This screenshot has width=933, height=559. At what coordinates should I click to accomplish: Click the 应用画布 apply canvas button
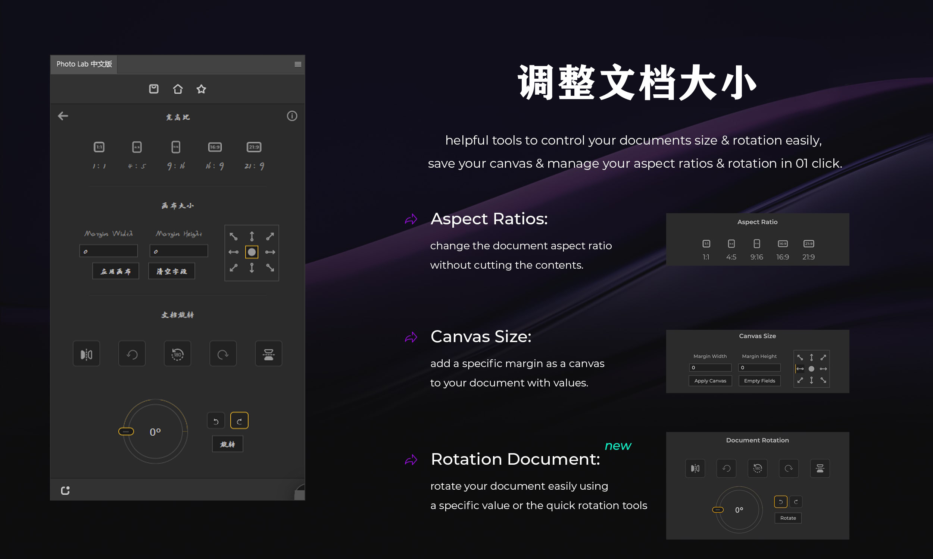pyautogui.click(x=115, y=271)
